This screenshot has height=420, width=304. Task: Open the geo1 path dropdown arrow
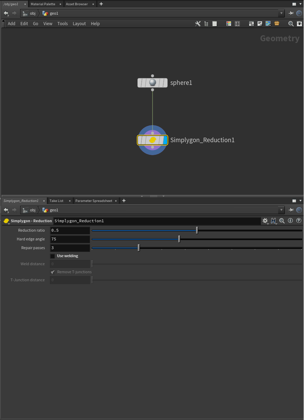click(x=281, y=13)
